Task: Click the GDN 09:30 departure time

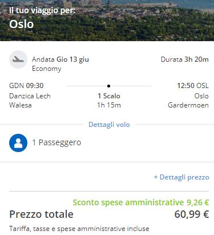Action: point(26,86)
